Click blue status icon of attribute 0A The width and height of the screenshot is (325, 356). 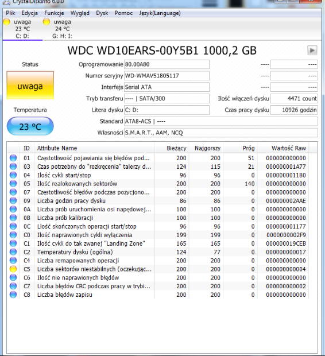point(13,210)
